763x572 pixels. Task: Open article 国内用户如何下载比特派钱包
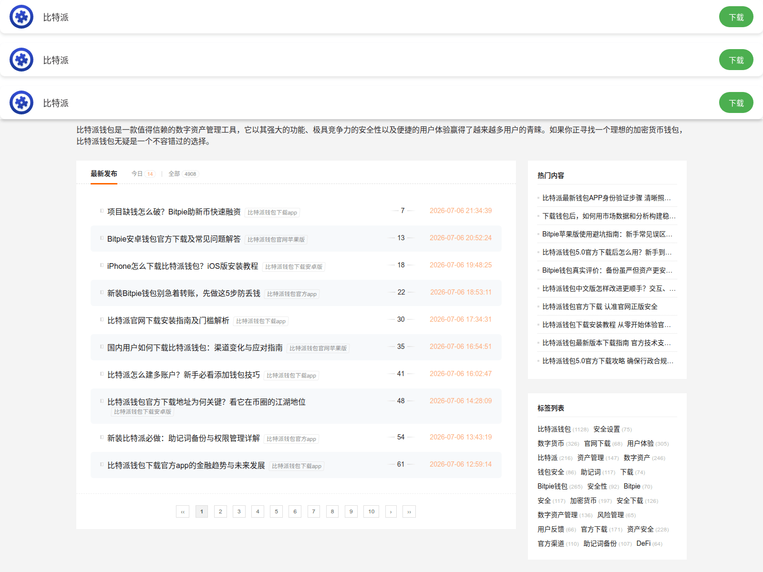pyautogui.click(x=195, y=347)
